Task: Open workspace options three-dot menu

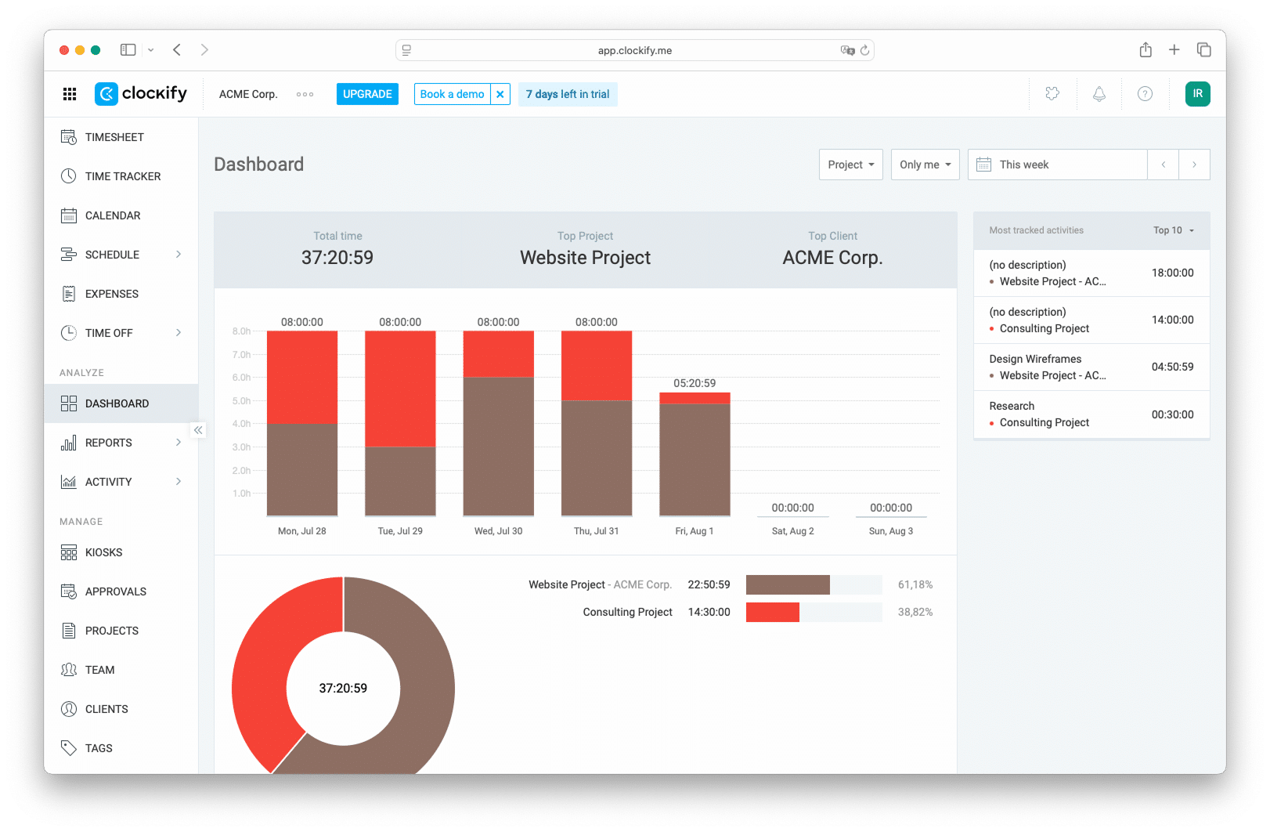Action: click(x=305, y=94)
